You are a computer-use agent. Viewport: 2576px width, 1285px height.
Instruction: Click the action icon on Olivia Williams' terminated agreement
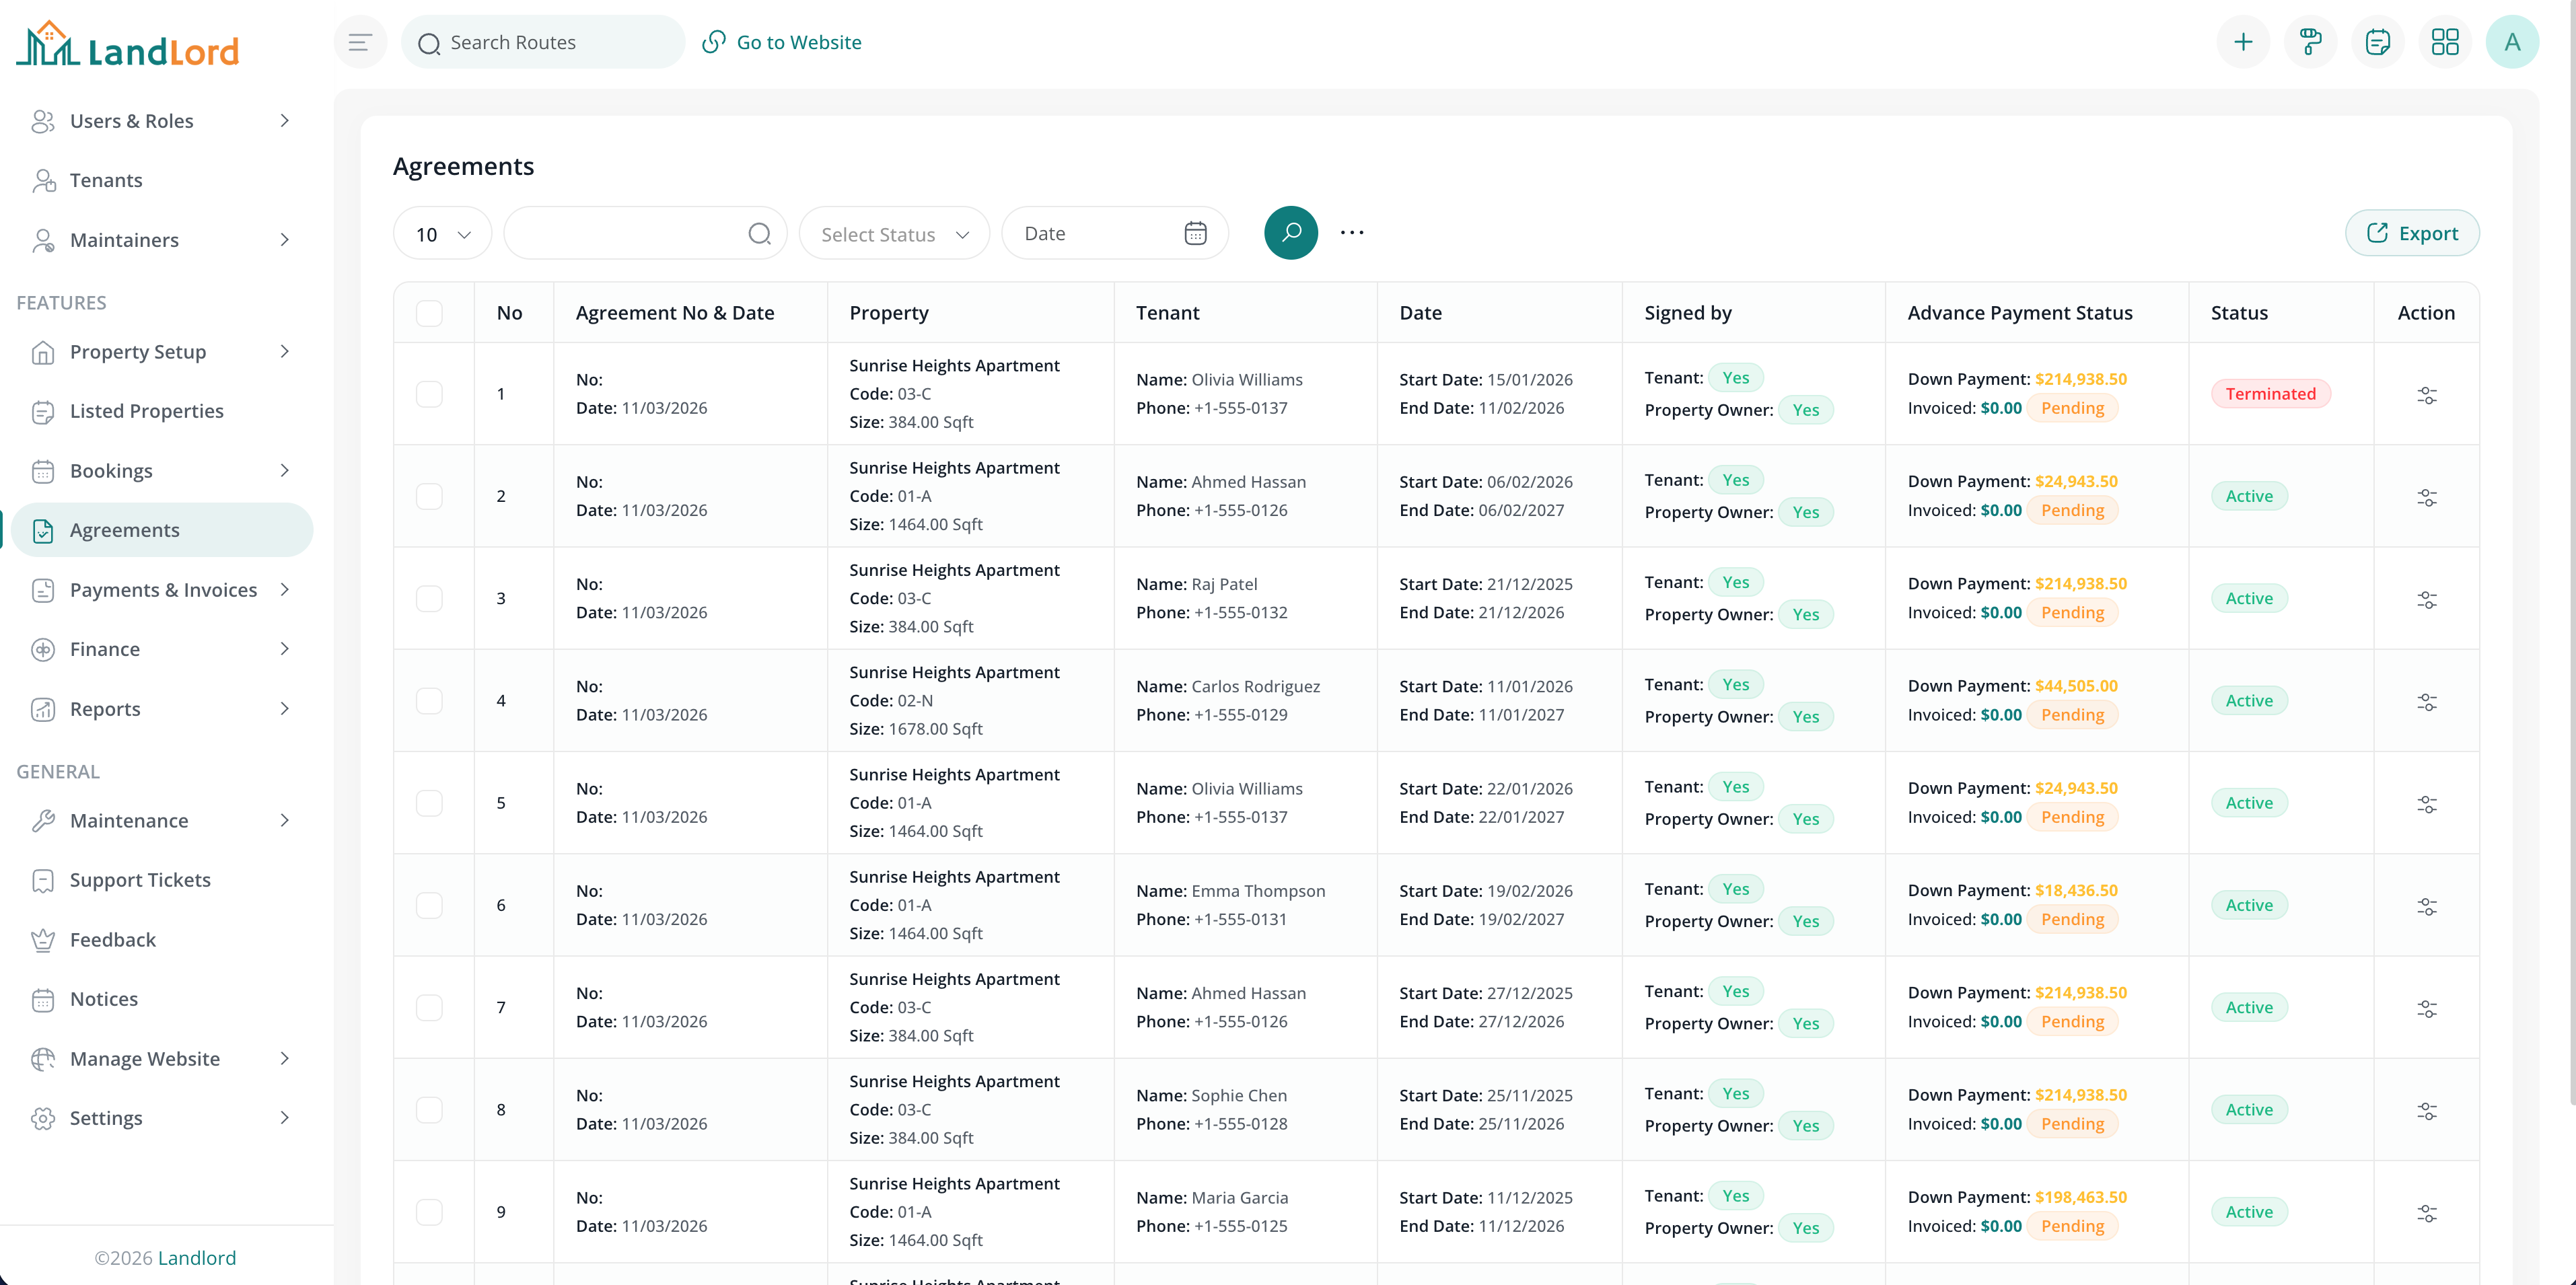[x=2429, y=395]
